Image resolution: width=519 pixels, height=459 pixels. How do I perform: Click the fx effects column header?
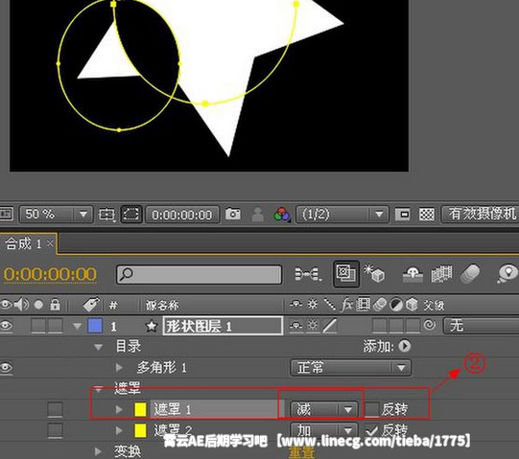coord(346,305)
